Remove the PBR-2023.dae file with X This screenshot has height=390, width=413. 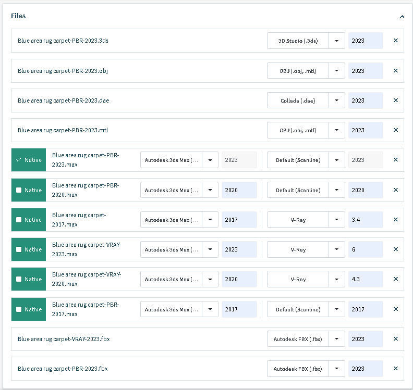click(395, 100)
